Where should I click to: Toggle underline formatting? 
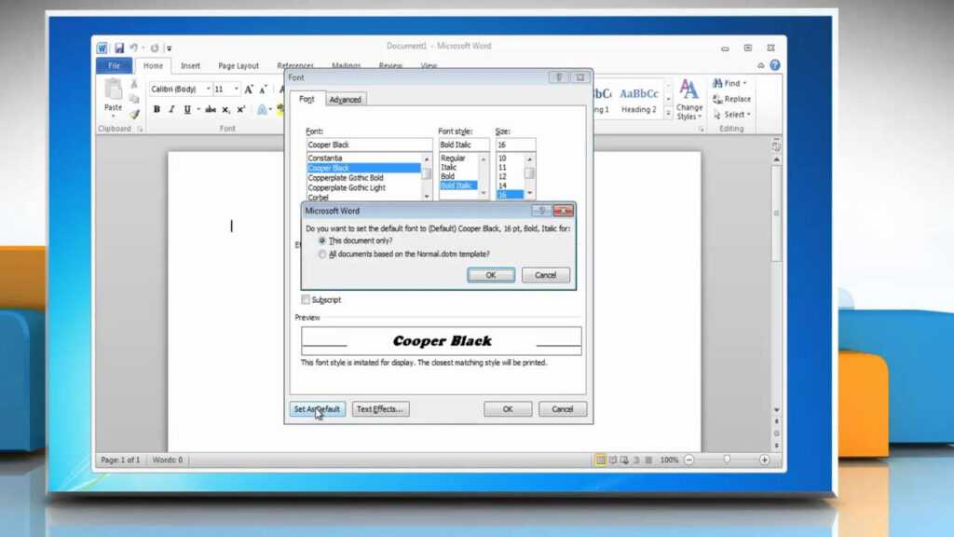pyautogui.click(x=185, y=109)
